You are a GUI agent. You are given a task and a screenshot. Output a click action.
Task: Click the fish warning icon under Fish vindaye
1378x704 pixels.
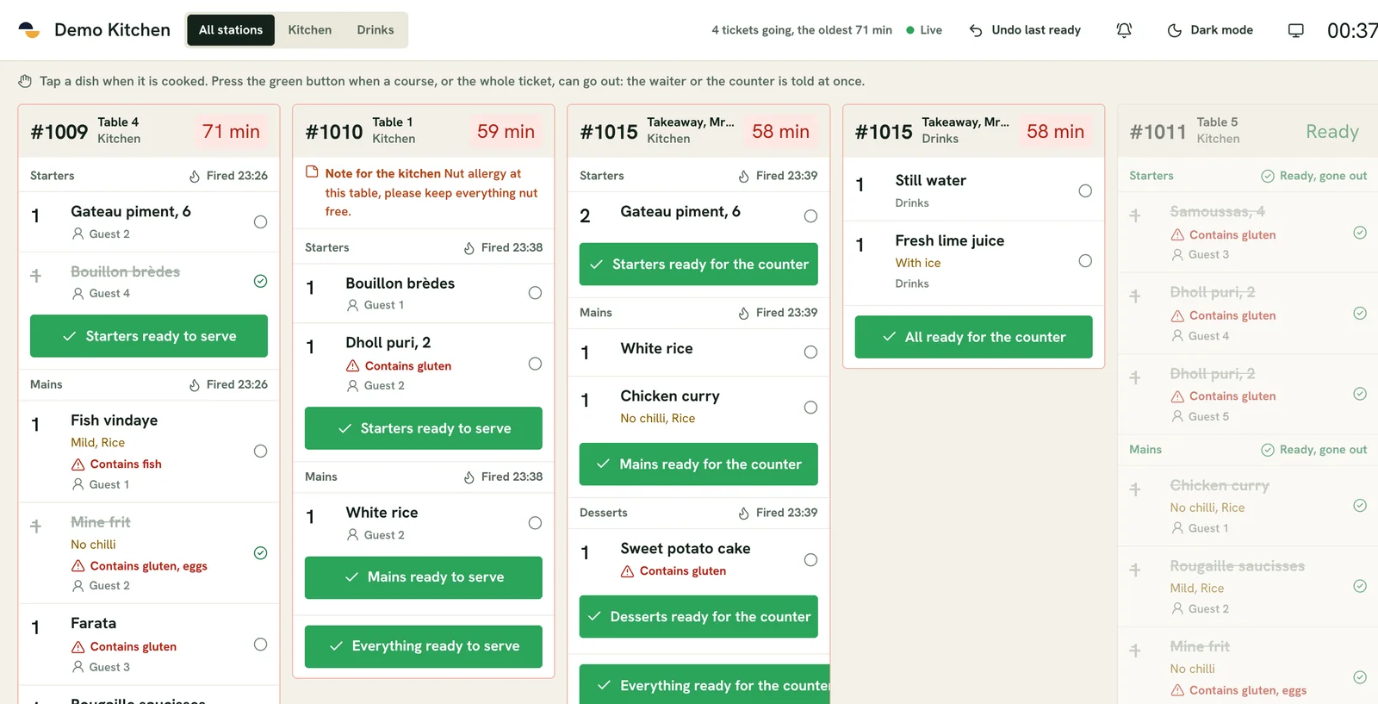coord(78,464)
